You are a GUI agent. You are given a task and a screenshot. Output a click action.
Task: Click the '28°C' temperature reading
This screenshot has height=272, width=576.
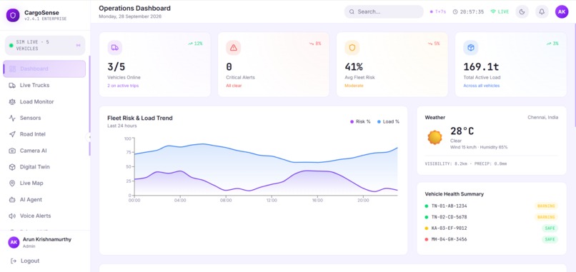click(462, 131)
